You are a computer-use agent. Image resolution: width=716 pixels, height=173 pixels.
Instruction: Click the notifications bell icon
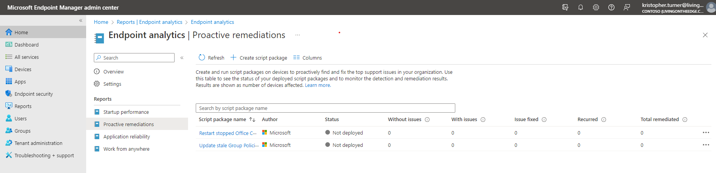point(581,7)
